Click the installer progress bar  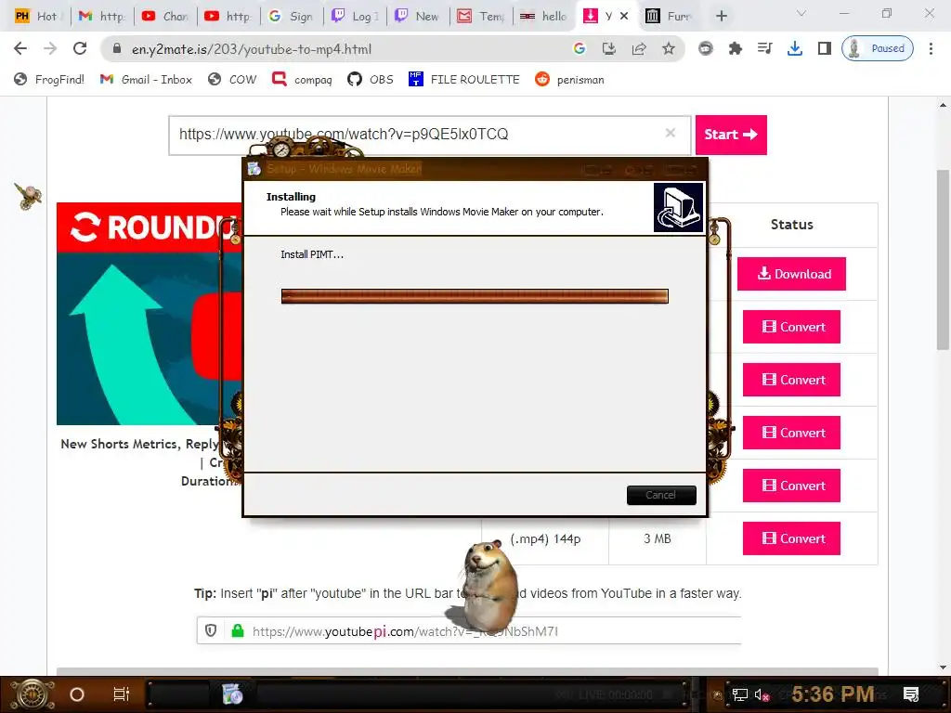475,296
